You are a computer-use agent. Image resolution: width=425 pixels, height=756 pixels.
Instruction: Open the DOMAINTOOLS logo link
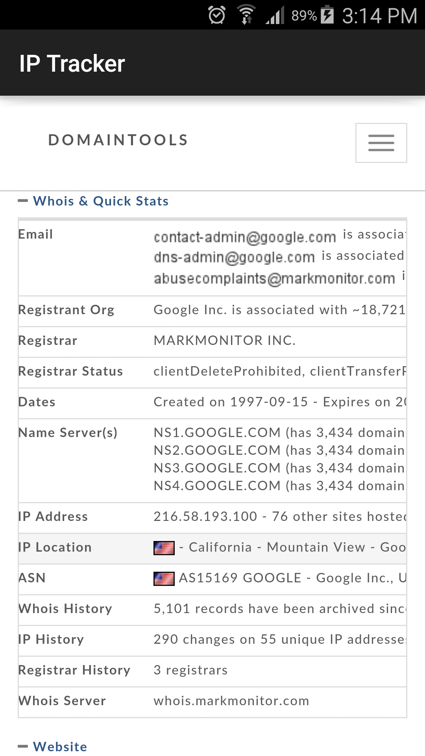pos(118,140)
